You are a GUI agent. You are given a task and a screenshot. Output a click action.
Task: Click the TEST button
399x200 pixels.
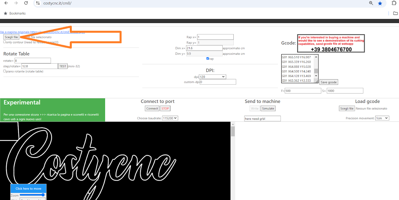[x=63, y=66]
